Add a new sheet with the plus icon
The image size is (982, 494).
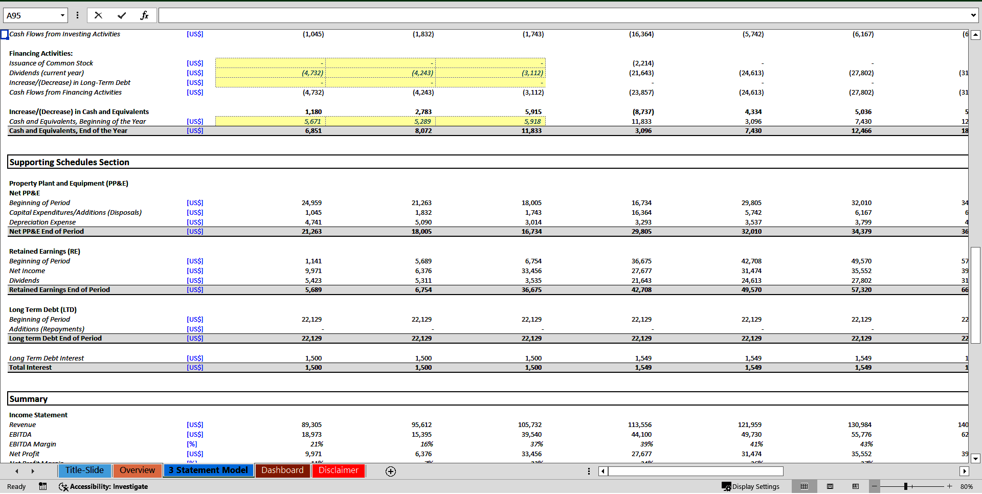pyautogui.click(x=391, y=471)
